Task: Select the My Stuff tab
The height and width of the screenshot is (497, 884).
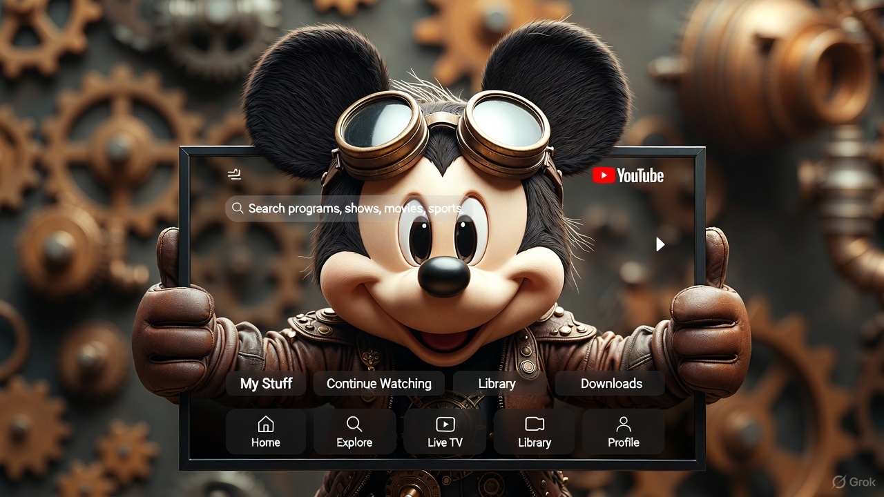Action: click(x=266, y=384)
